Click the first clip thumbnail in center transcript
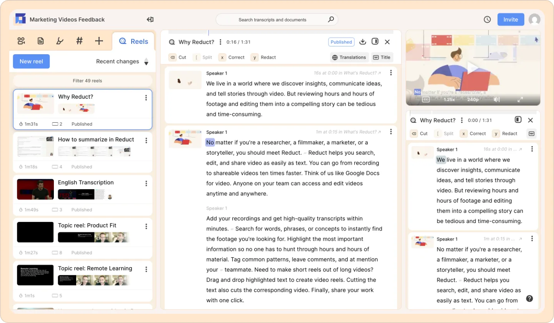Viewport: 554px width, 323px height. 185,80
